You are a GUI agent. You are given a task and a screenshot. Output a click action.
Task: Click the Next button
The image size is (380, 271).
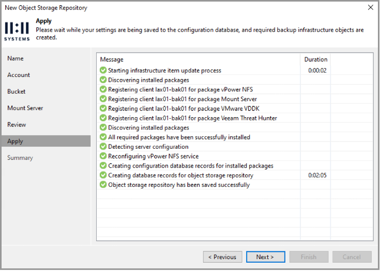click(266, 257)
